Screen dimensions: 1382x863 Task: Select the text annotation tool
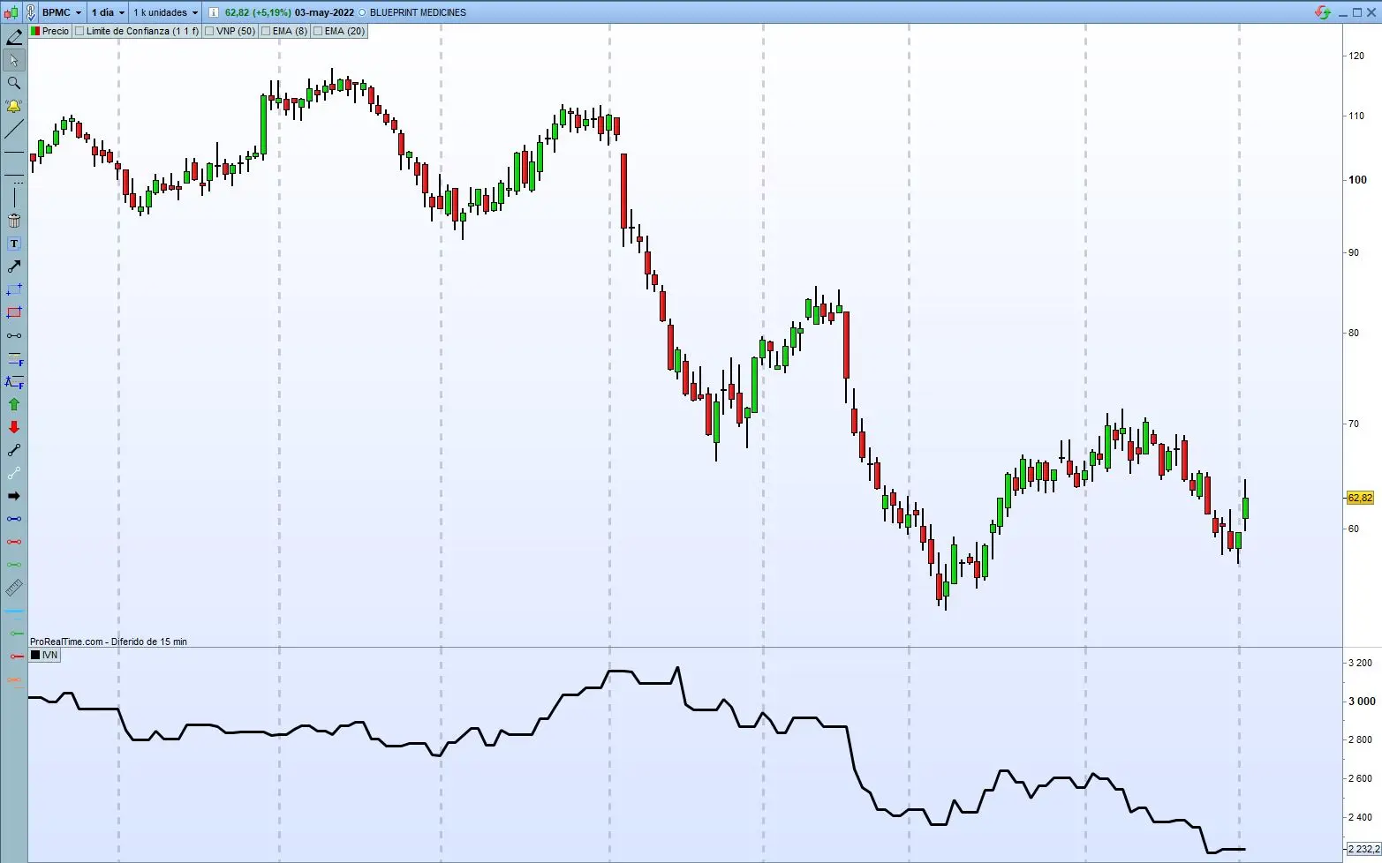click(x=13, y=244)
